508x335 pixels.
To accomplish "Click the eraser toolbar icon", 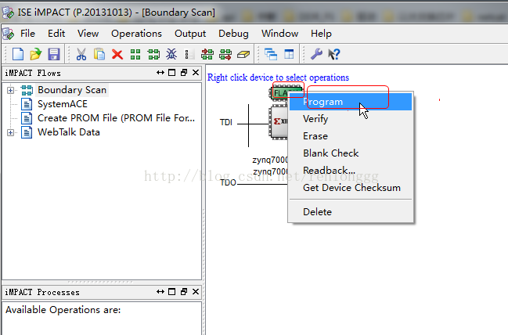I will click(x=243, y=55).
